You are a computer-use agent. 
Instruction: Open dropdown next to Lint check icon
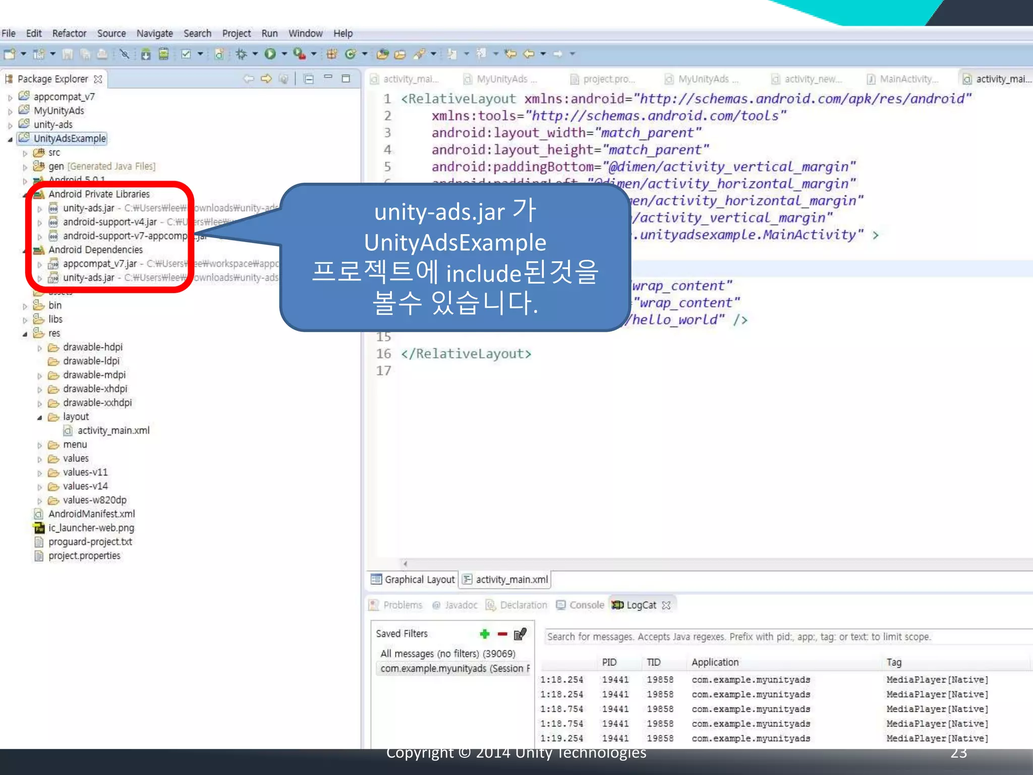pos(200,53)
